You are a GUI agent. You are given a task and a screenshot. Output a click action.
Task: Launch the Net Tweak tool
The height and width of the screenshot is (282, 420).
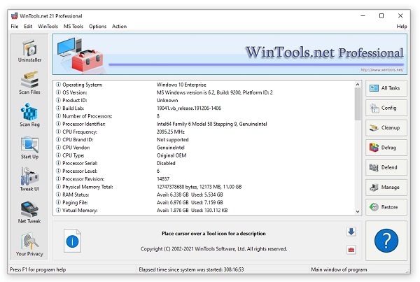click(x=29, y=212)
